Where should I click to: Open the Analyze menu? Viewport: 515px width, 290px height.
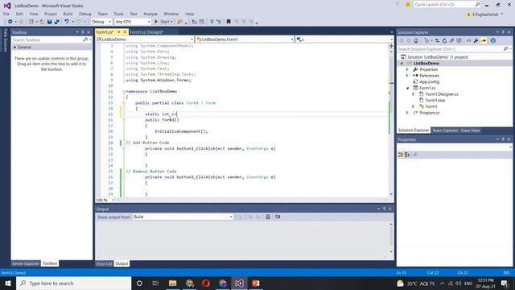(150, 14)
